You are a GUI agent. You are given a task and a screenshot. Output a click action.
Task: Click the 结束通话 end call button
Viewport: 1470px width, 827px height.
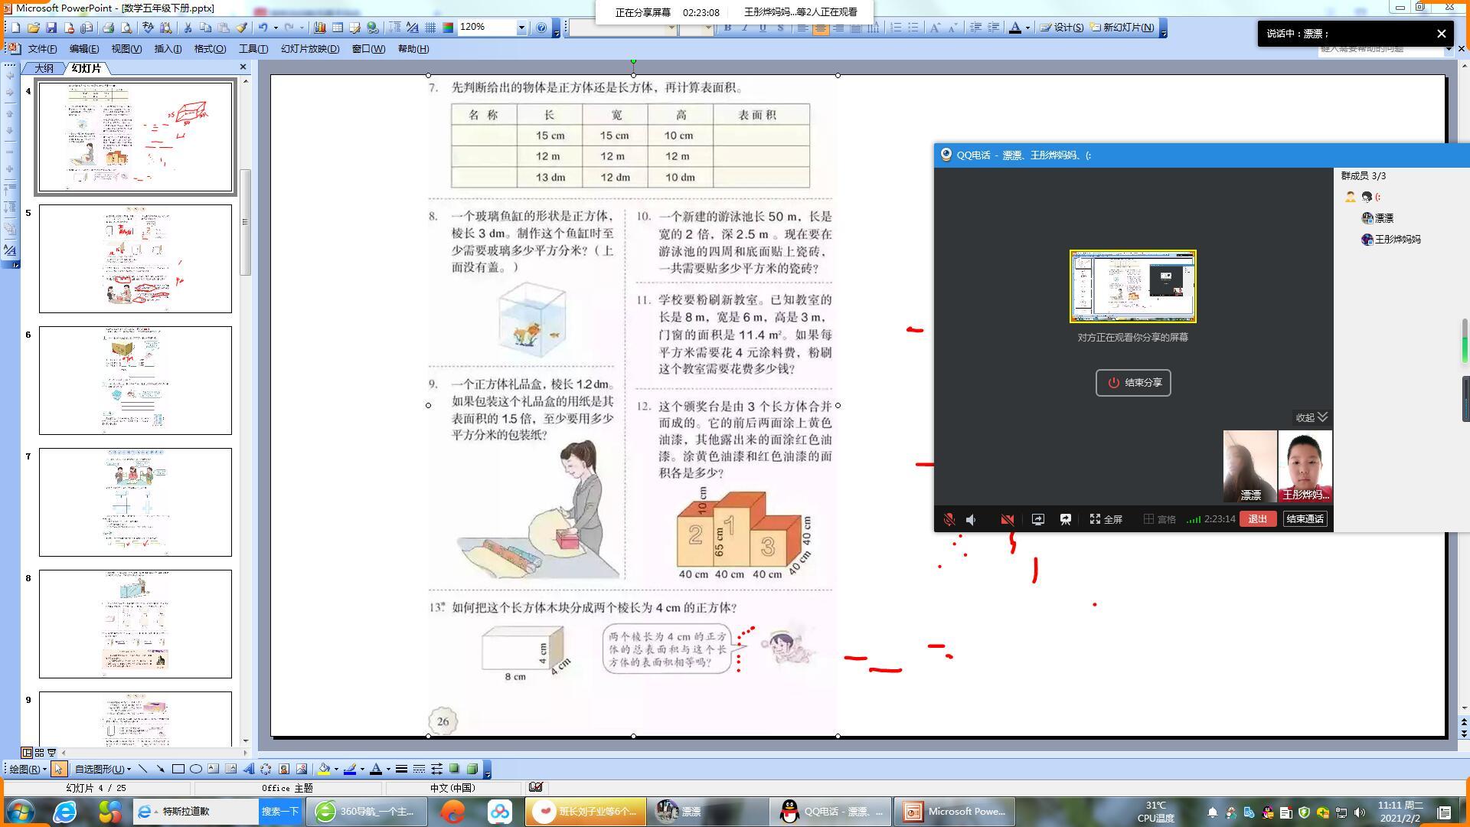point(1305,519)
